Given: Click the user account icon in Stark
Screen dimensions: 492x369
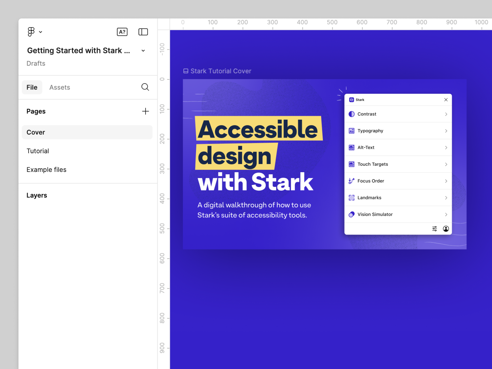Looking at the screenshot, I should pyautogui.click(x=446, y=229).
